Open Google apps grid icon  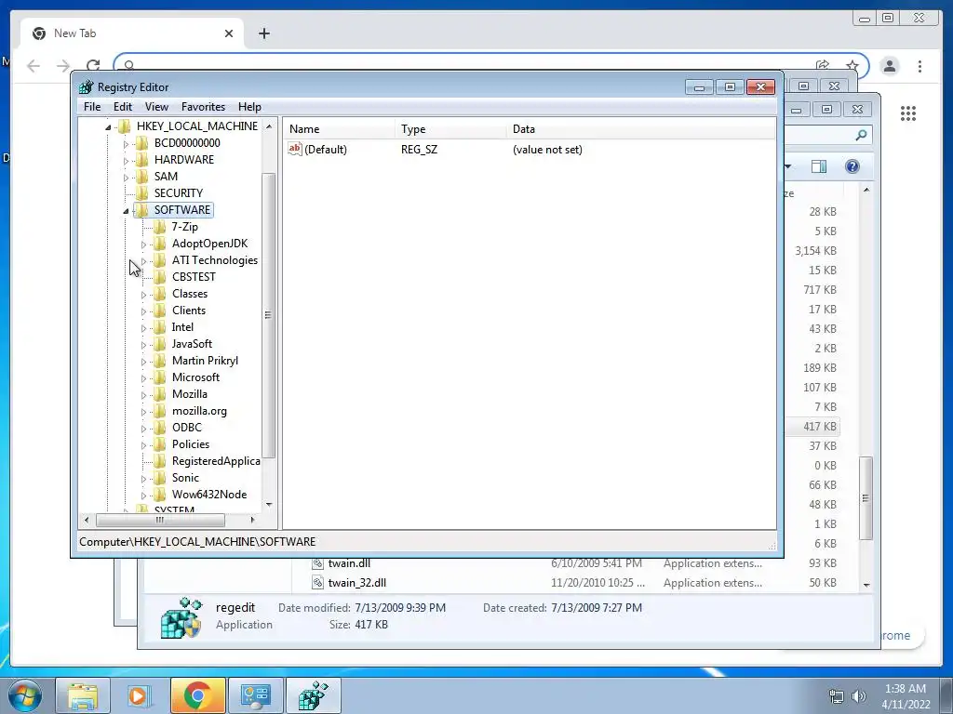(x=908, y=113)
